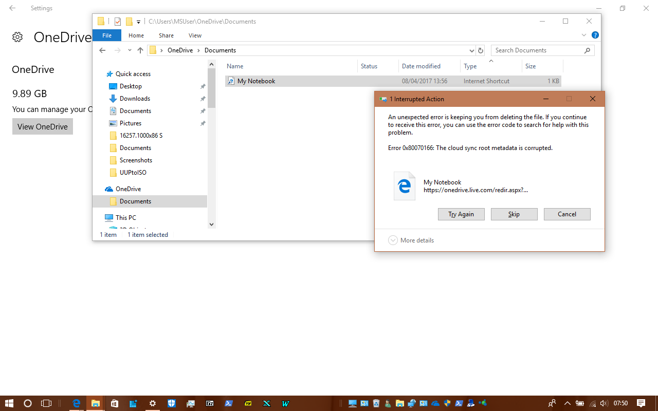This screenshot has height=411, width=658.
Task: Click the My Notebook Edge file icon
Action: pyautogui.click(x=405, y=186)
